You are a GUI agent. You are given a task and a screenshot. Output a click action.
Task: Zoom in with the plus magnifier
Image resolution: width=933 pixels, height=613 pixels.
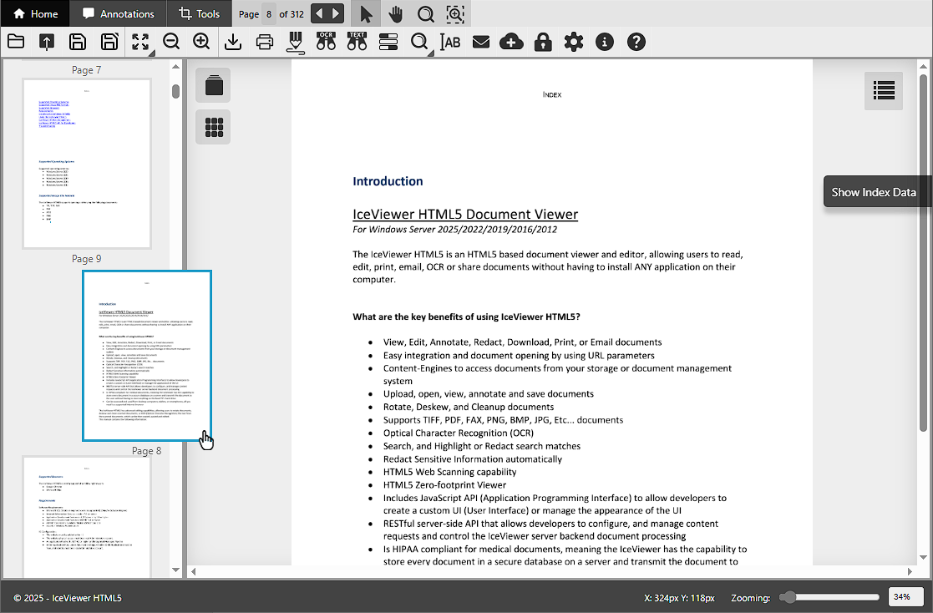pyautogui.click(x=201, y=42)
